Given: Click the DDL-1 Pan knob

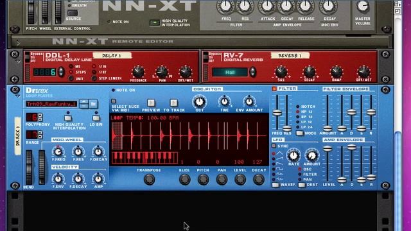Looking at the screenshot, I should pos(162,72).
